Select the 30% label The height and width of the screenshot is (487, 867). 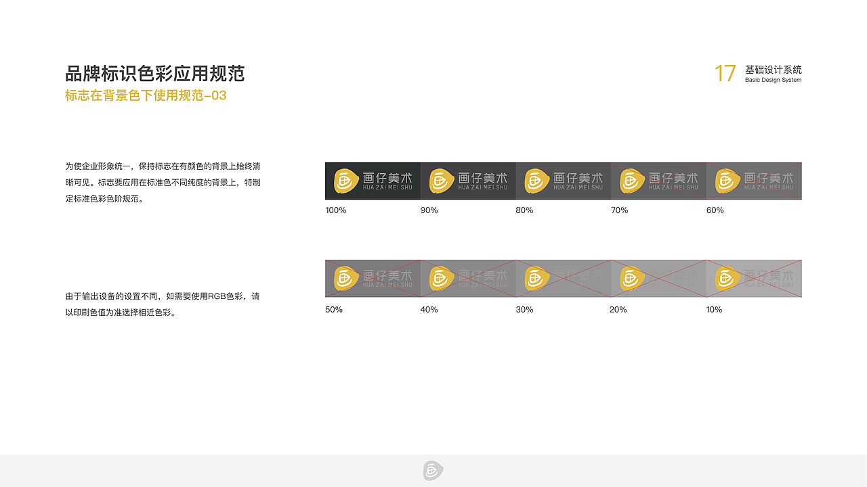[525, 310]
